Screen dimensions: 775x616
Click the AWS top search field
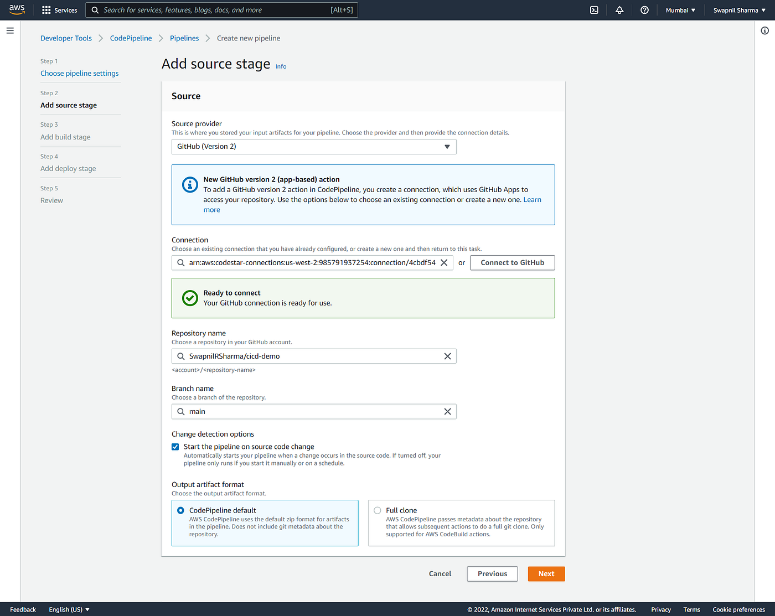(221, 10)
